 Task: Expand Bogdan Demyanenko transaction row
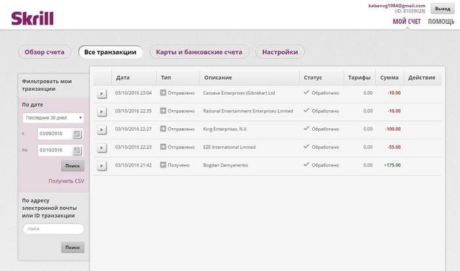(x=101, y=166)
